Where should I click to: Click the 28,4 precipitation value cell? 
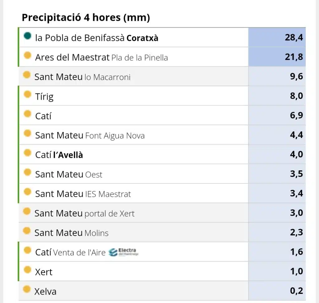point(277,37)
